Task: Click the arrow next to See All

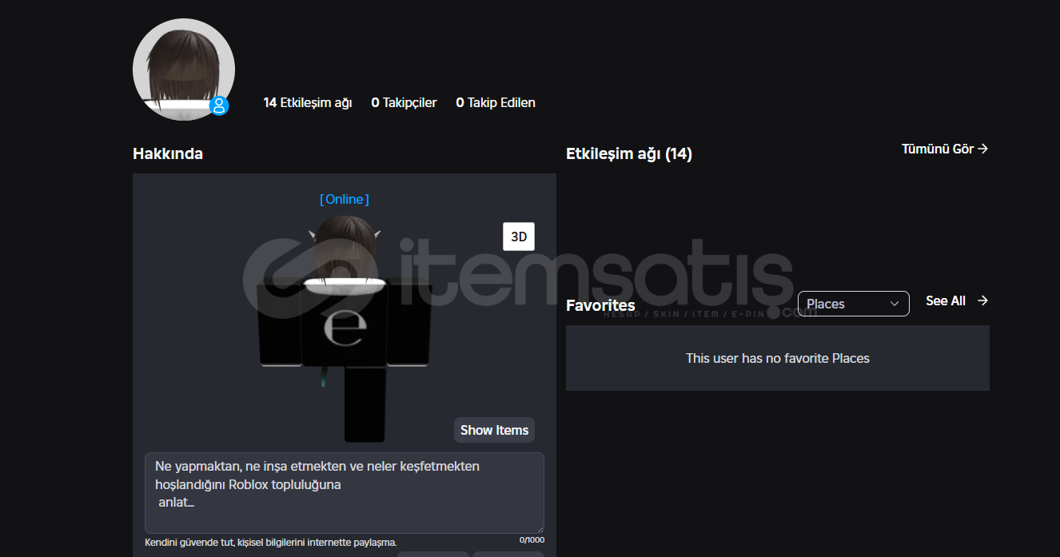Action: pyautogui.click(x=983, y=300)
